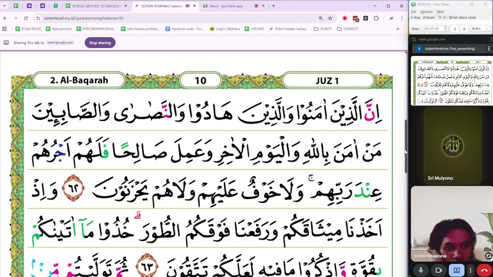Open the BUKA KELAS bookmark
The height and width of the screenshot is (277, 493).
tap(28, 29)
